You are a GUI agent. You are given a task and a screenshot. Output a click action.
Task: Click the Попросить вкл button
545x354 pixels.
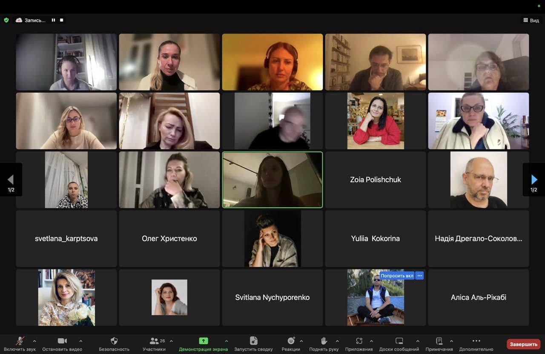click(x=397, y=276)
